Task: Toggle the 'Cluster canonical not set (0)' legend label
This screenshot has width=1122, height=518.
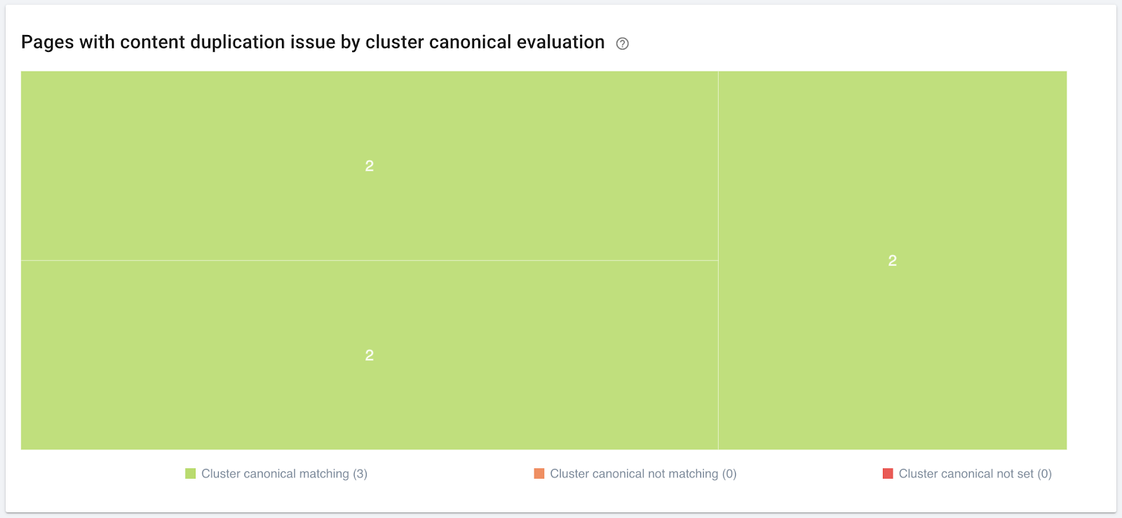Action: click(x=975, y=474)
